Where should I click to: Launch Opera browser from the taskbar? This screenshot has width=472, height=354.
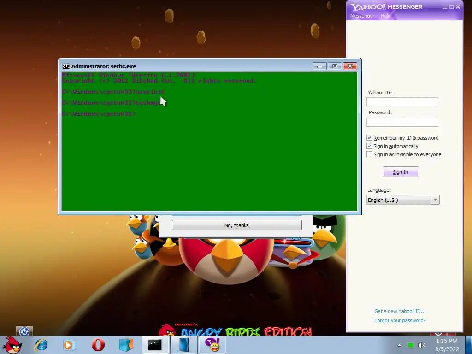coord(98,345)
